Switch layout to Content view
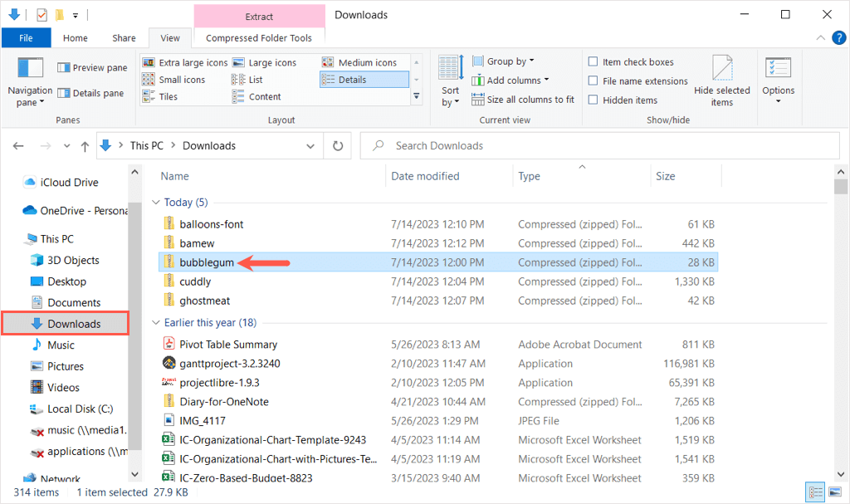The image size is (850, 504). [256, 96]
